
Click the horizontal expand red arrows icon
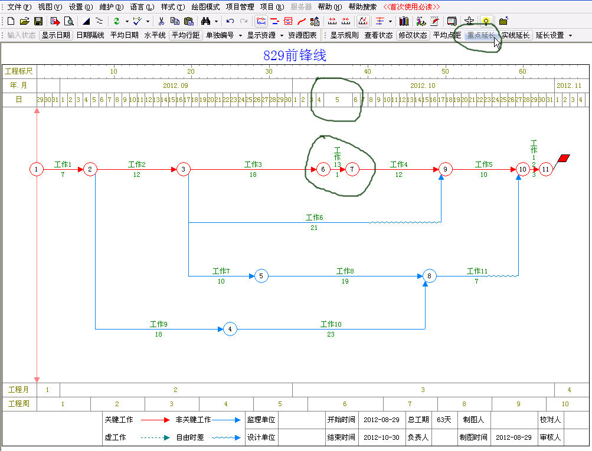pyautogui.click(x=332, y=21)
